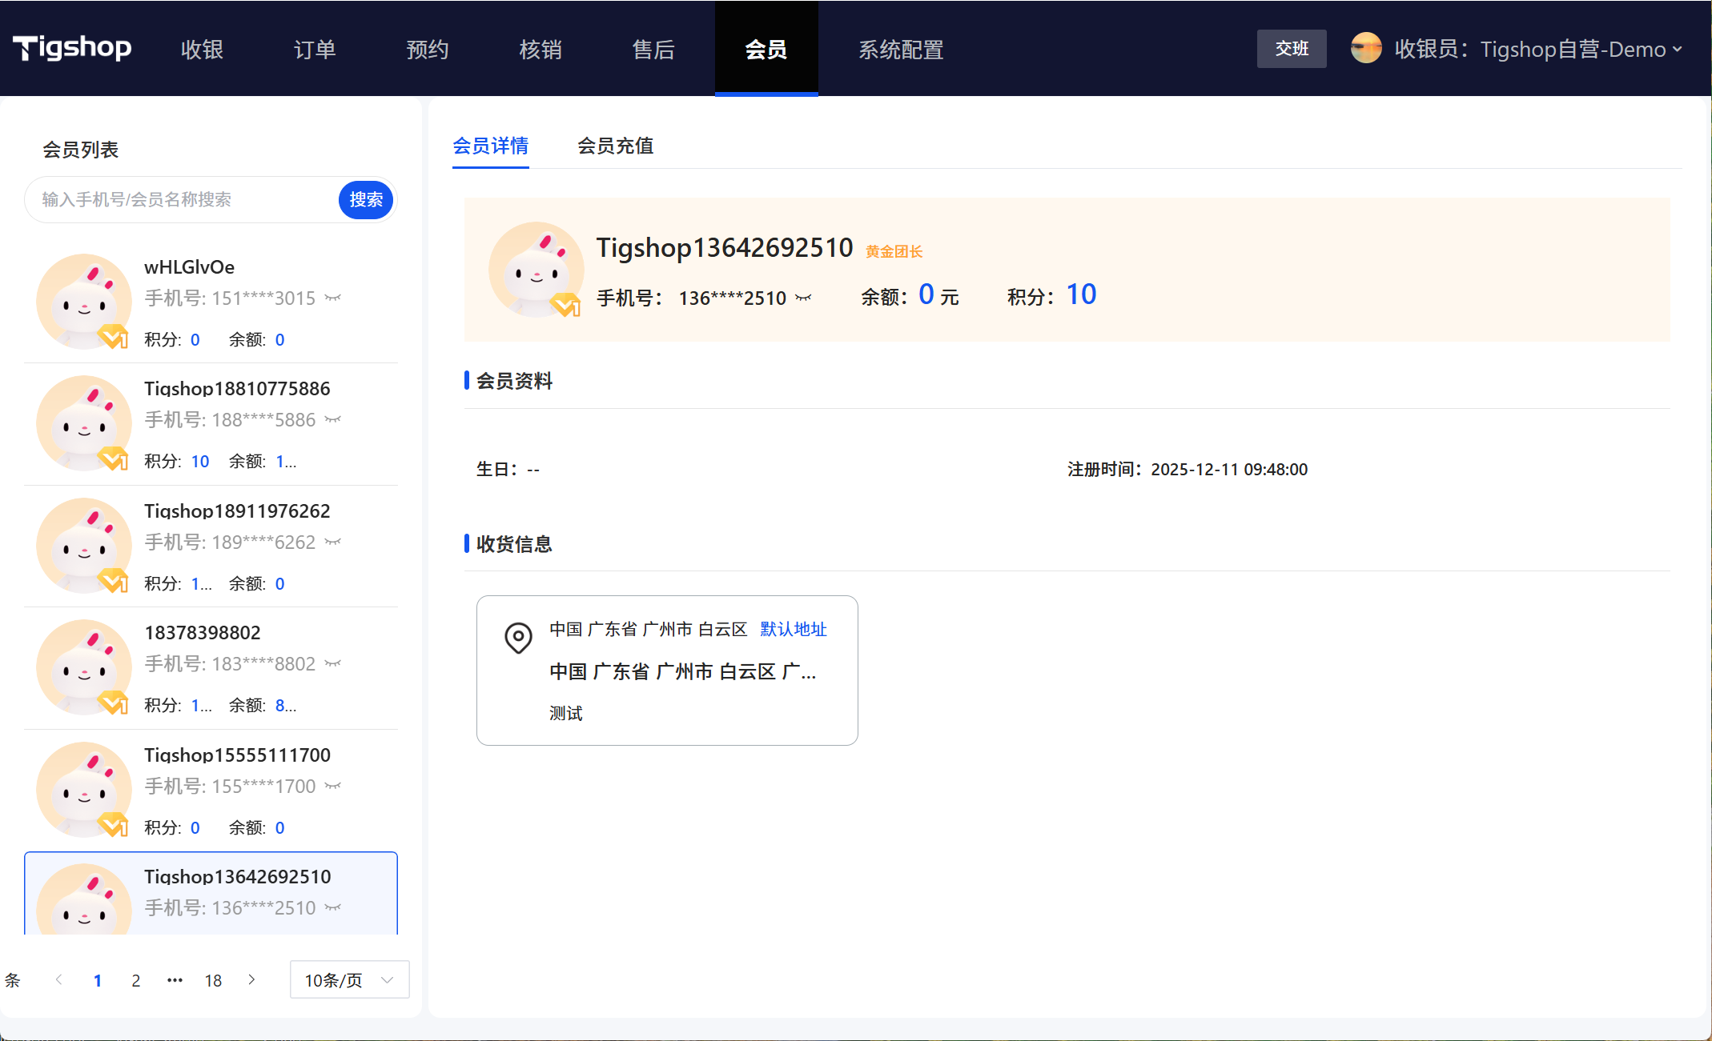Open the cashier account dropdown
The height and width of the screenshot is (1041, 1712).
coord(1677,49)
